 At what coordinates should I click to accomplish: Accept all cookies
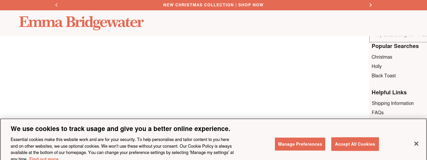[x=355, y=144]
